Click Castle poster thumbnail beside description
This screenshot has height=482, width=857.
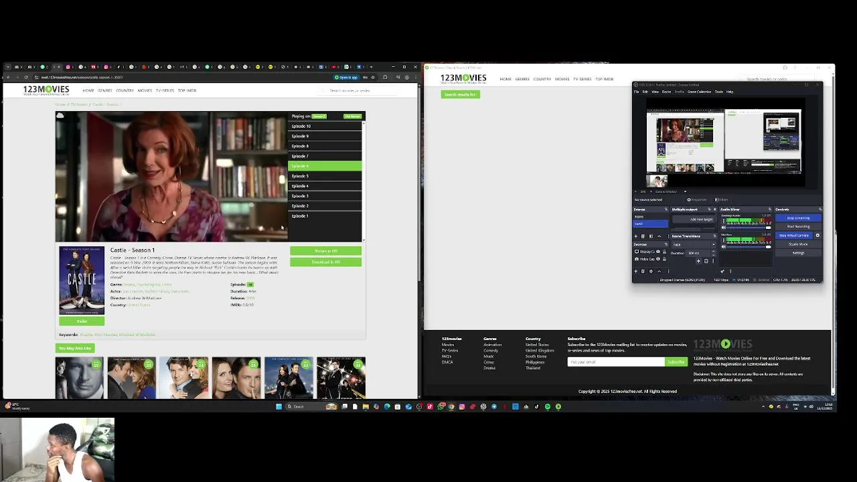[82, 280]
